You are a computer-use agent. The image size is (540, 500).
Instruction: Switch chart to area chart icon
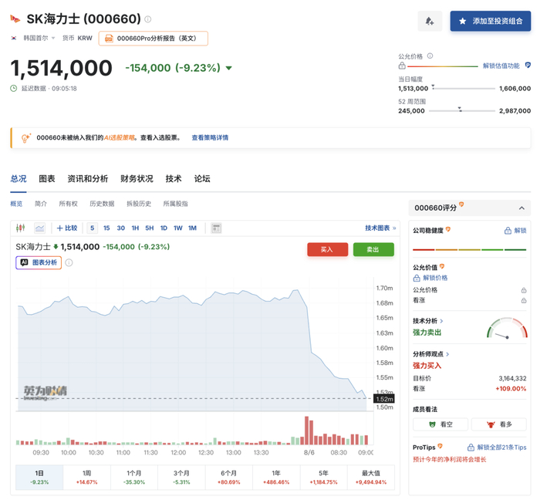tap(39, 228)
